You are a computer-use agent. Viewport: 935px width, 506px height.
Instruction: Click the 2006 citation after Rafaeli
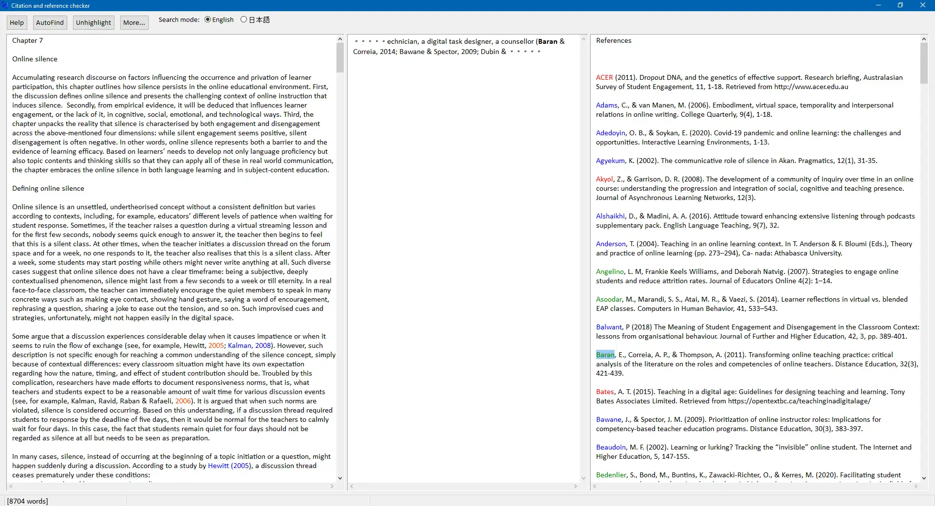tap(183, 401)
